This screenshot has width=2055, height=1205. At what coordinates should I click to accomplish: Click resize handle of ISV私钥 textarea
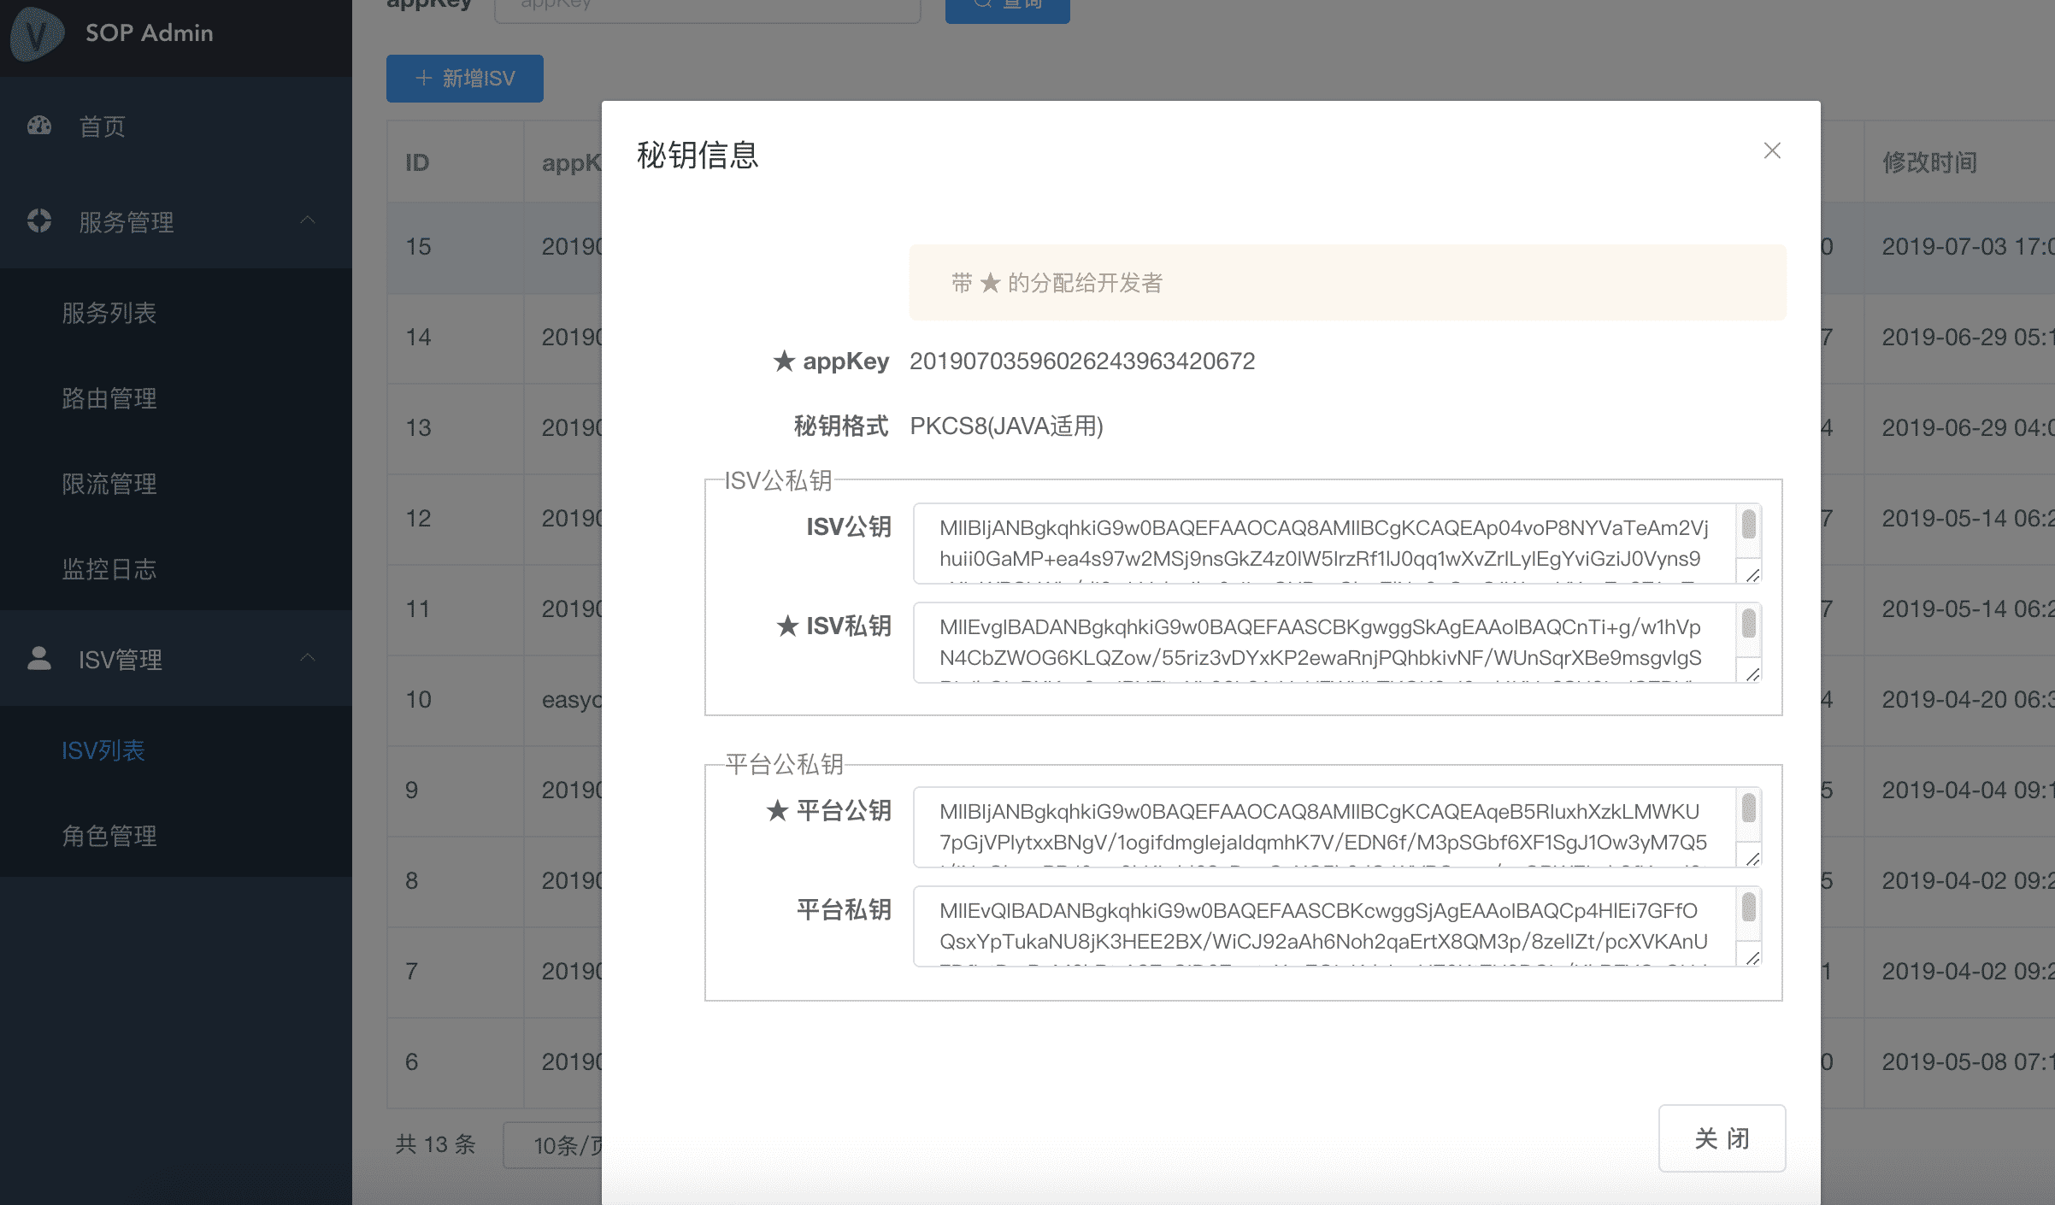click(1752, 674)
